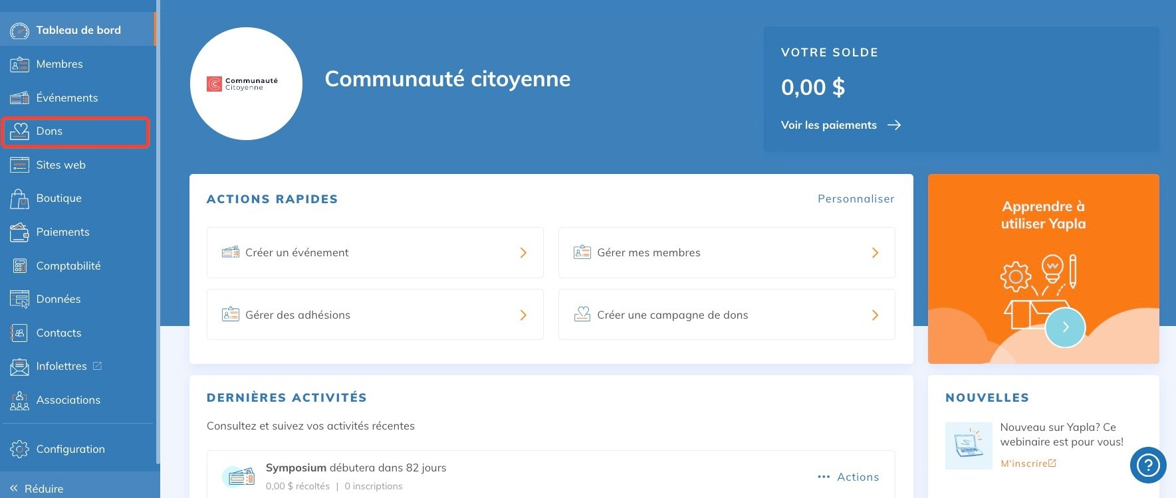This screenshot has height=498, width=1176.
Task: Select the Associations people icon
Action: (19, 400)
